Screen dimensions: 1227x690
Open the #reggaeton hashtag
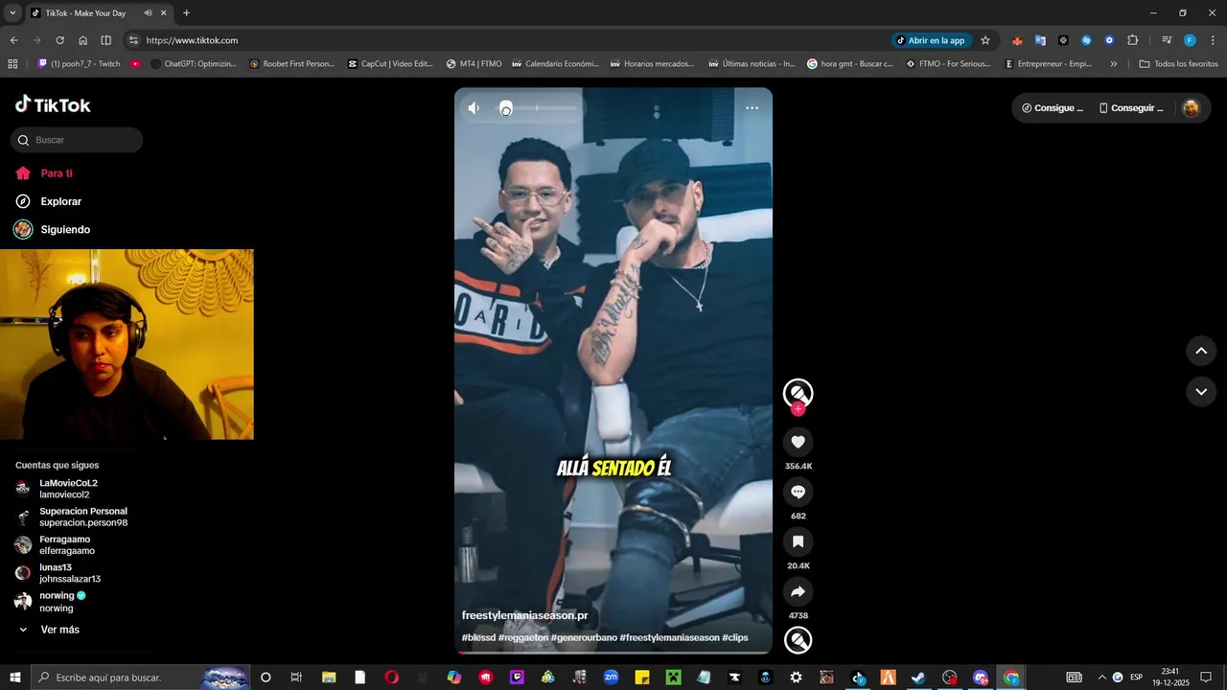pyautogui.click(x=522, y=637)
